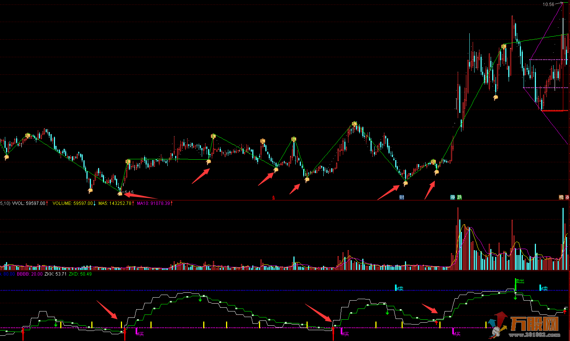This screenshot has height=341, width=570.
Task: Click the leftmost M买 buy signal
Action: pos(140,334)
